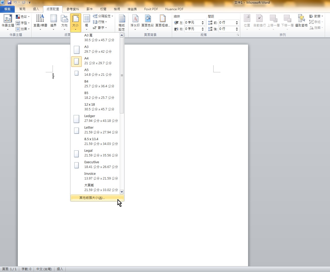Switch to the 插入 ribbon tab
Viewport: 330px width, 272px height.
(36, 9)
